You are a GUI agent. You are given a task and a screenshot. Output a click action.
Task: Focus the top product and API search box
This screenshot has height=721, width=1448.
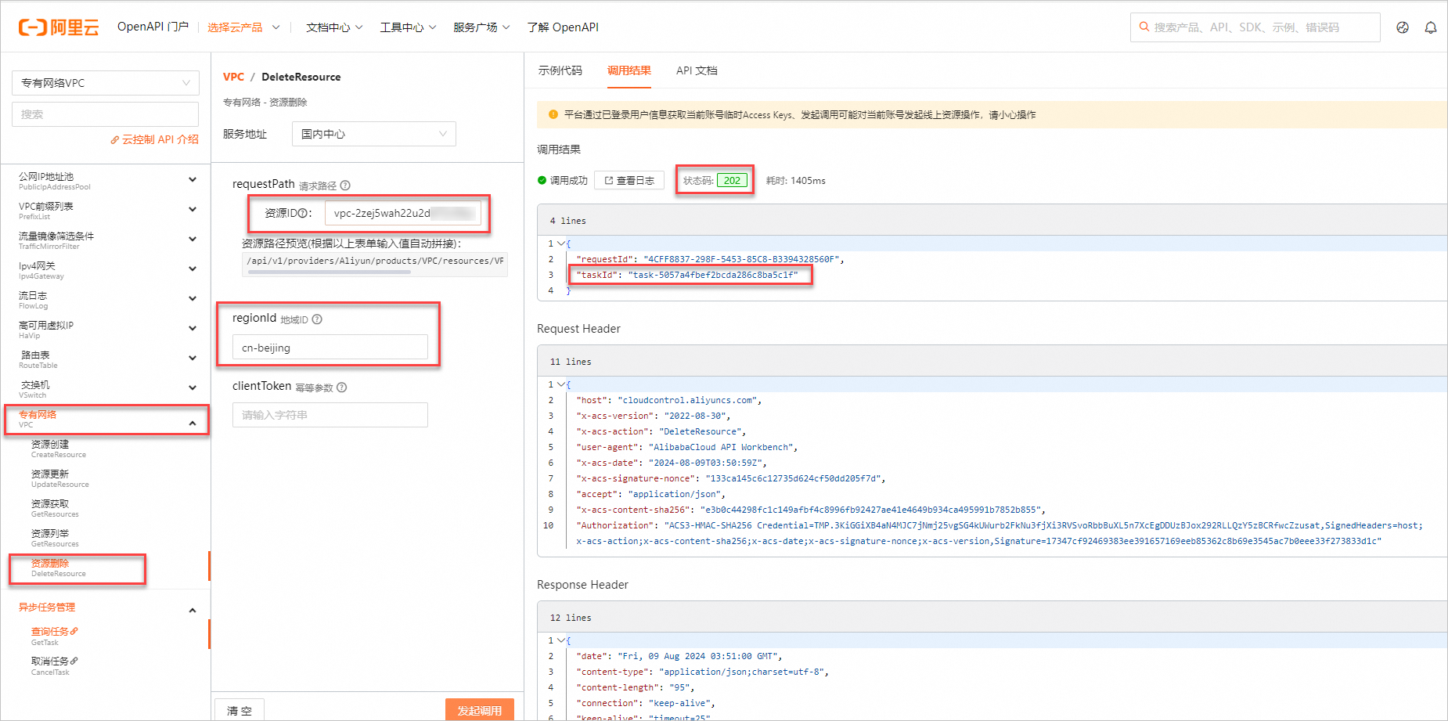(1255, 27)
